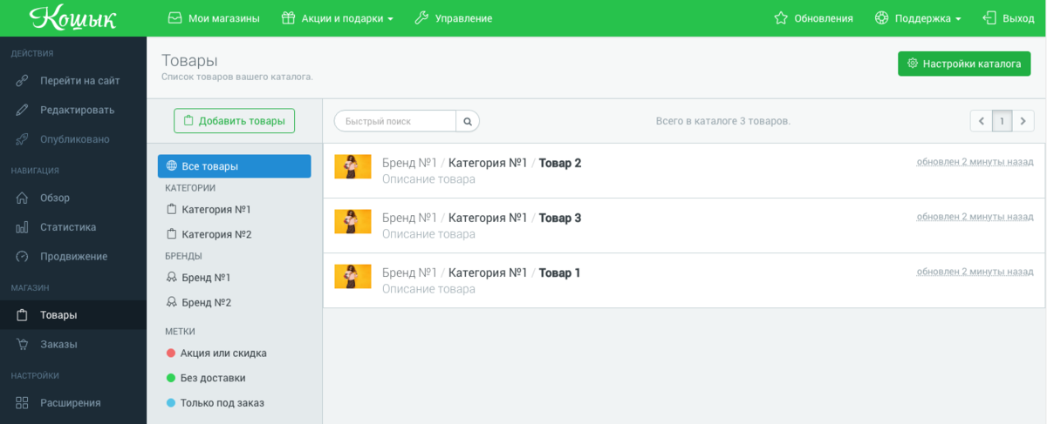The width and height of the screenshot is (1047, 424).
Task: Click the magnifier search icon button
Action: point(468,121)
